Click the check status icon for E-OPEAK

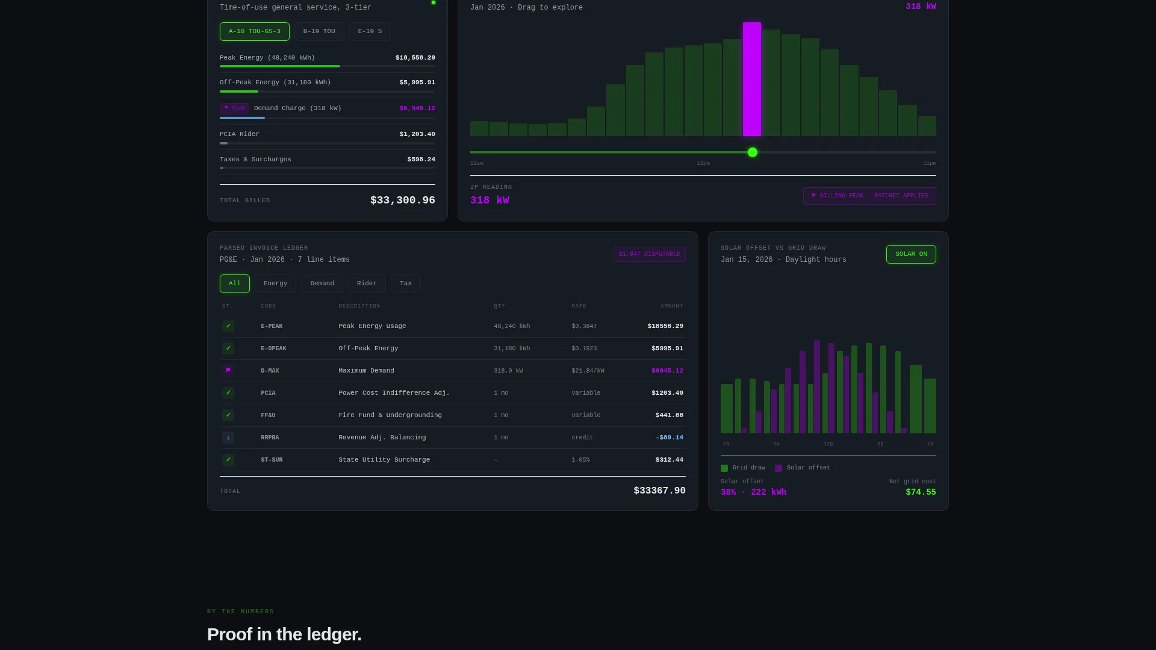click(228, 348)
